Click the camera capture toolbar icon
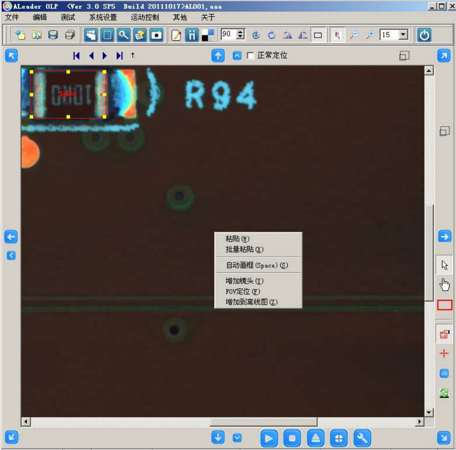This screenshot has height=450, width=456. (157, 35)
